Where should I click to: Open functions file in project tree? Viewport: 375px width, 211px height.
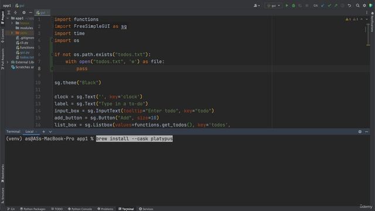(x=25, y=47)
